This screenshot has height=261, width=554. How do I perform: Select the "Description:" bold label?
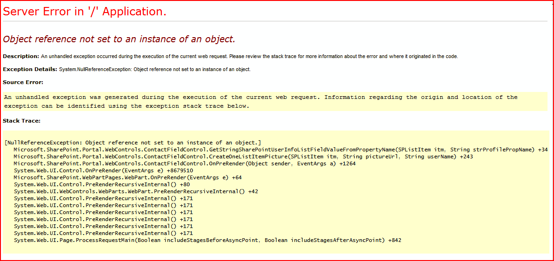click(x=21, y=56)
